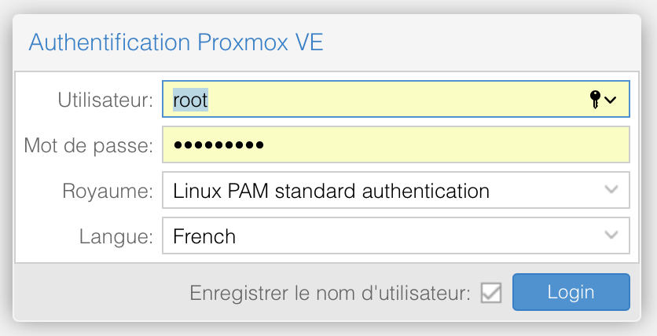
Task: Open the chevron beside the key icon
Action: point(610,100)
